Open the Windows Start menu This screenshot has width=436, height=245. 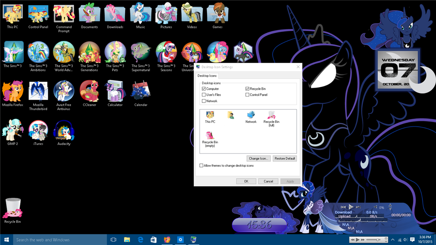[6, 240]
